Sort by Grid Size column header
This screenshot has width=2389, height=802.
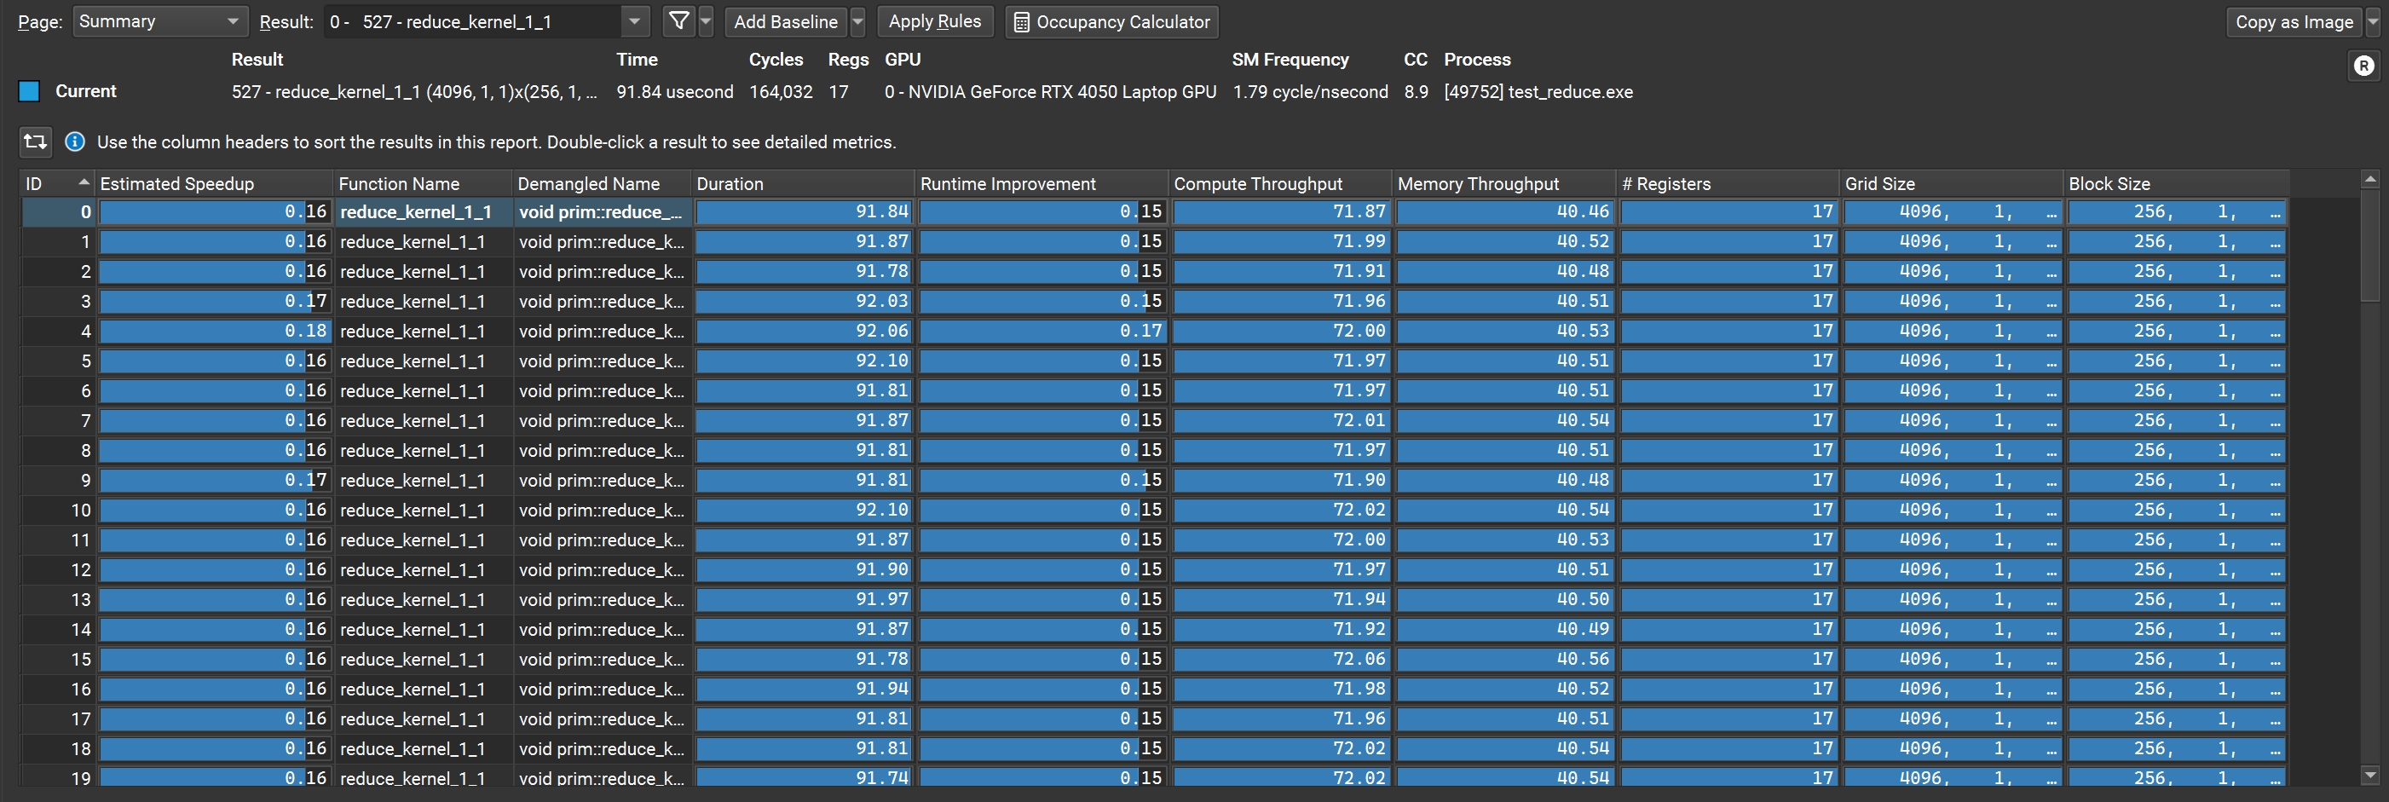1951,183
